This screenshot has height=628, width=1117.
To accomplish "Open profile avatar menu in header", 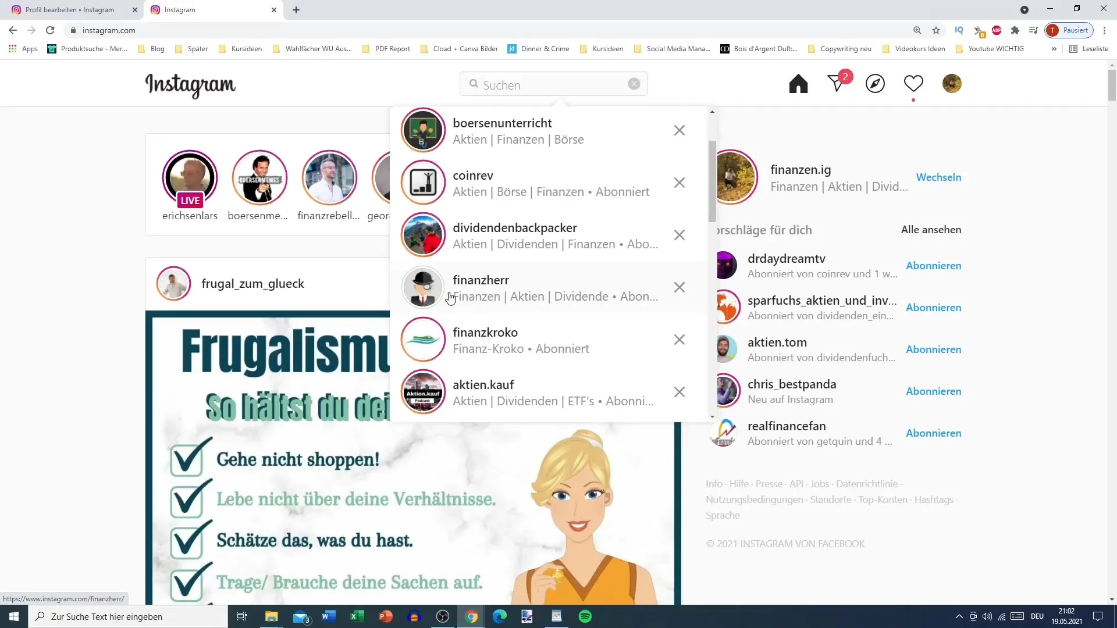I will pyautogui.click(x=952, y=84).
